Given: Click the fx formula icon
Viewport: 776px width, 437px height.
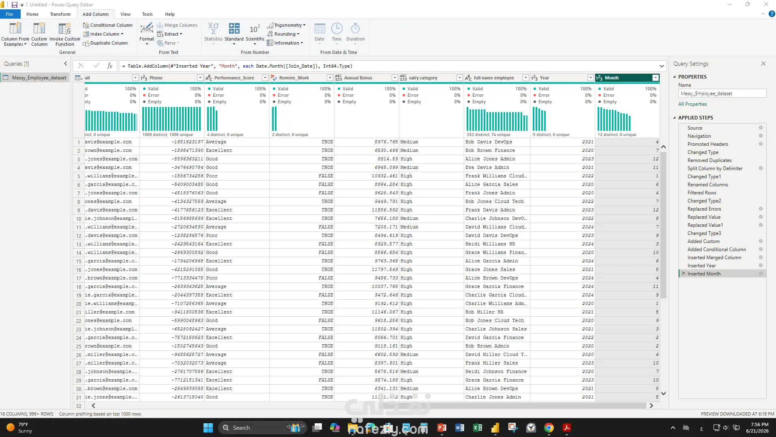Looking at the screenshot, I should (x=109, y=66).
